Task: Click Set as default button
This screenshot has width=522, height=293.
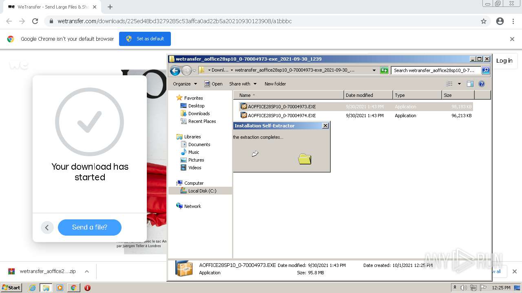Action: [145, 39]
